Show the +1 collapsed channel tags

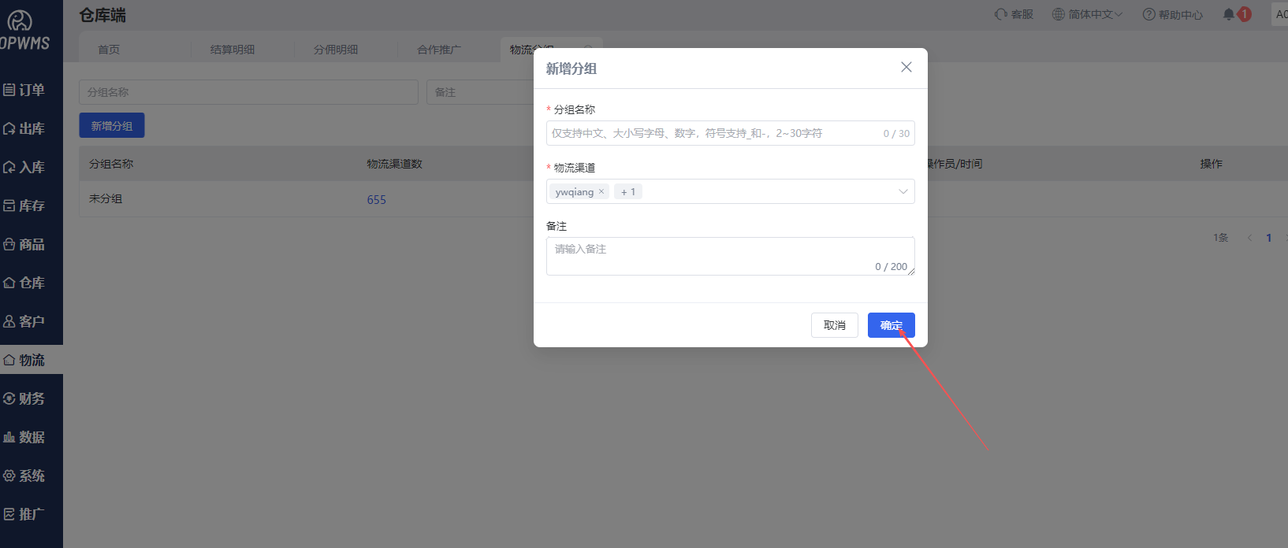coord(628,191)
